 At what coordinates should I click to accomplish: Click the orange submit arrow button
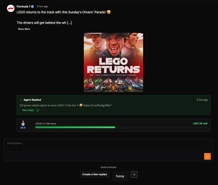207,156
